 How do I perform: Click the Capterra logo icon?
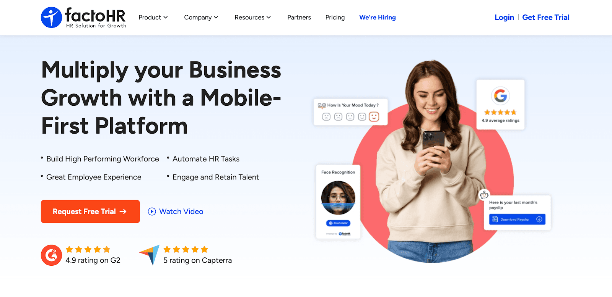click(150, 255)
